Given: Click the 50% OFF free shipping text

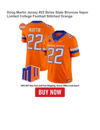Looking at the screenshot, I should [x=50, y=86].
